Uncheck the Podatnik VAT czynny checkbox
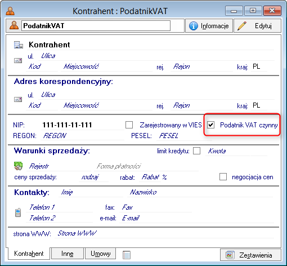The image size is (287, 266). point(210,125)
